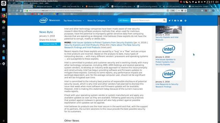The height and width of the screenshot is (123, 220).
Task: Open the Firefox library icon
Action: pos(202,11)
